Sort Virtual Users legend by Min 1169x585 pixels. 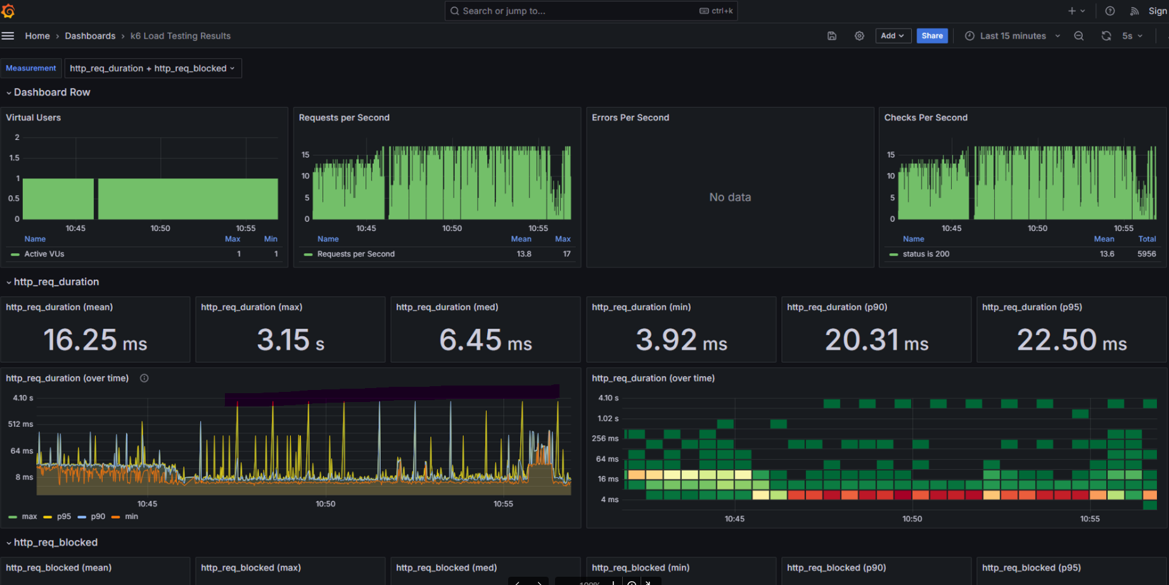click(x=271, y=239)
